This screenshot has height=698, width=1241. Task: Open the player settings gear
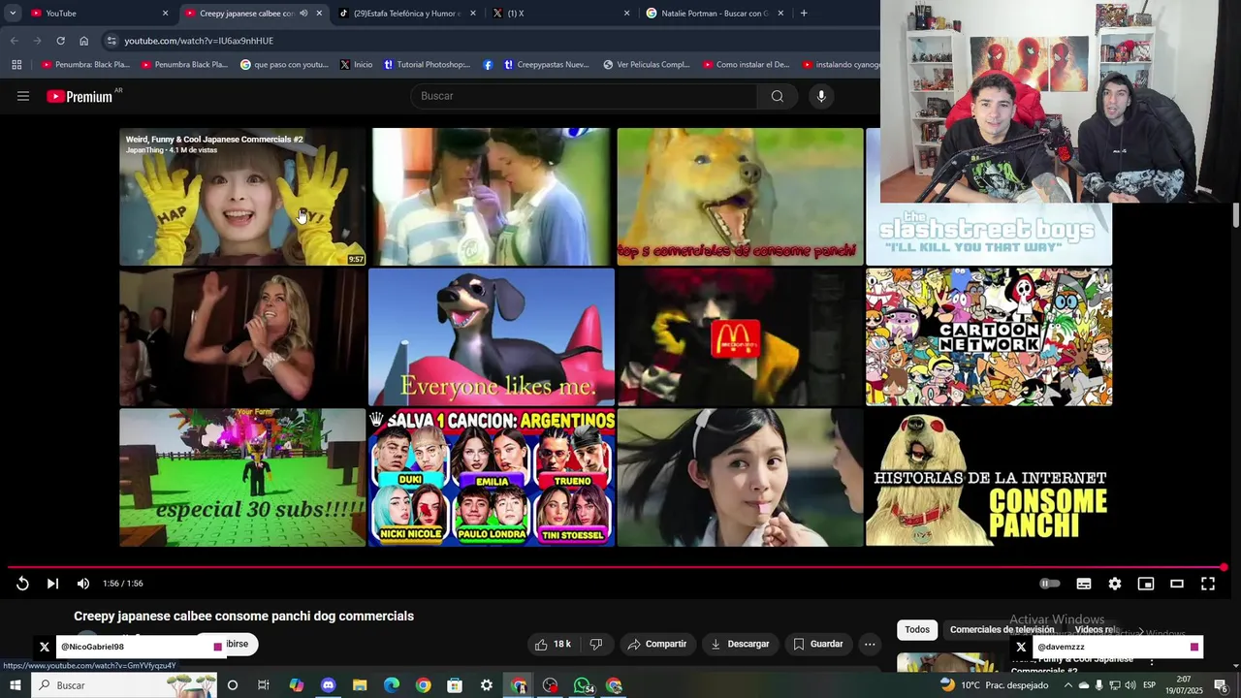pyautogui.click(x=1115, y=584)
